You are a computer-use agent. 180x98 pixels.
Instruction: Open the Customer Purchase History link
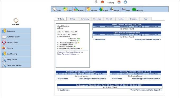[x=70, y=52]
